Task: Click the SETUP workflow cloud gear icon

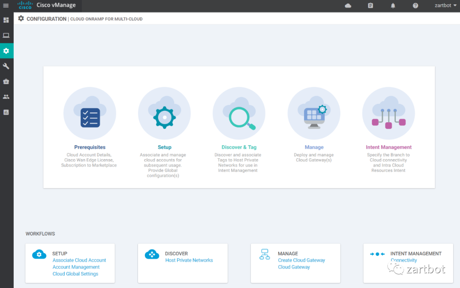Action: pyautogui.click(x=39, y=254)
